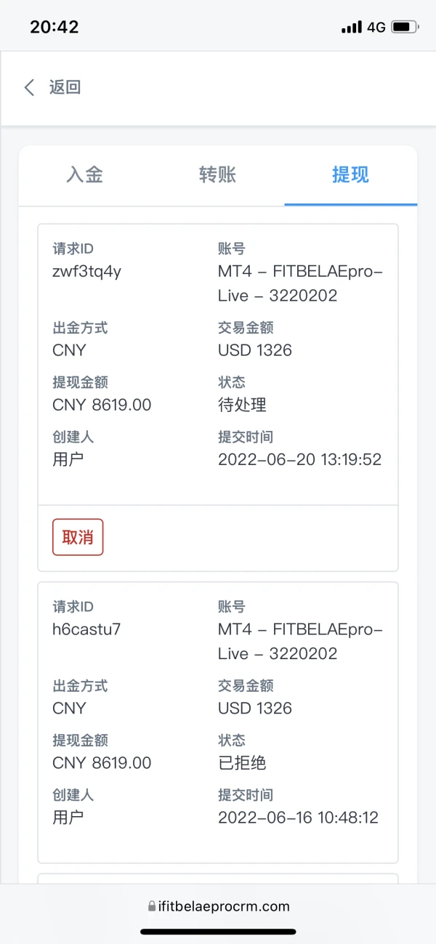Tap the home indicator bar at bottom
Screen dimensions: 436x944
(x=218, y=932)
